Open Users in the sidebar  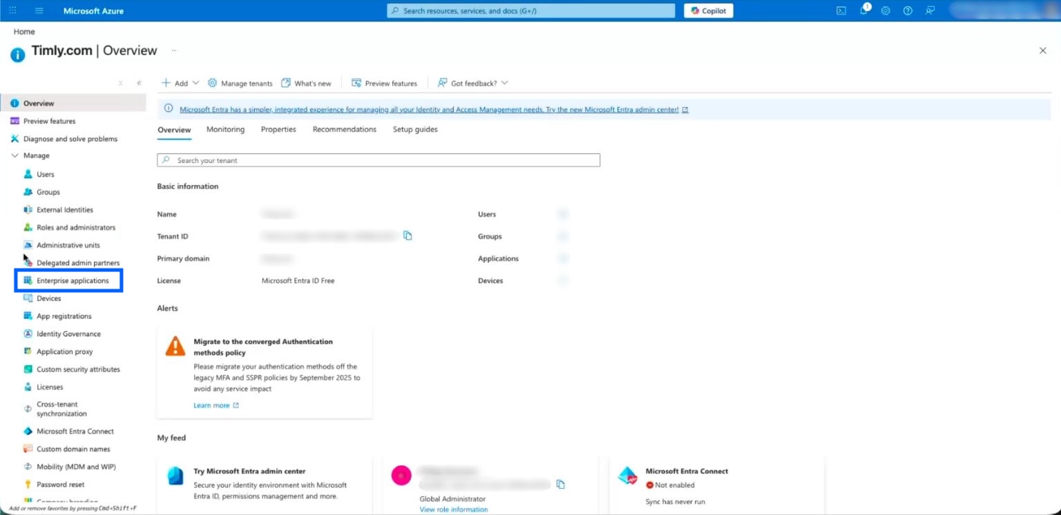coord(46,175)
